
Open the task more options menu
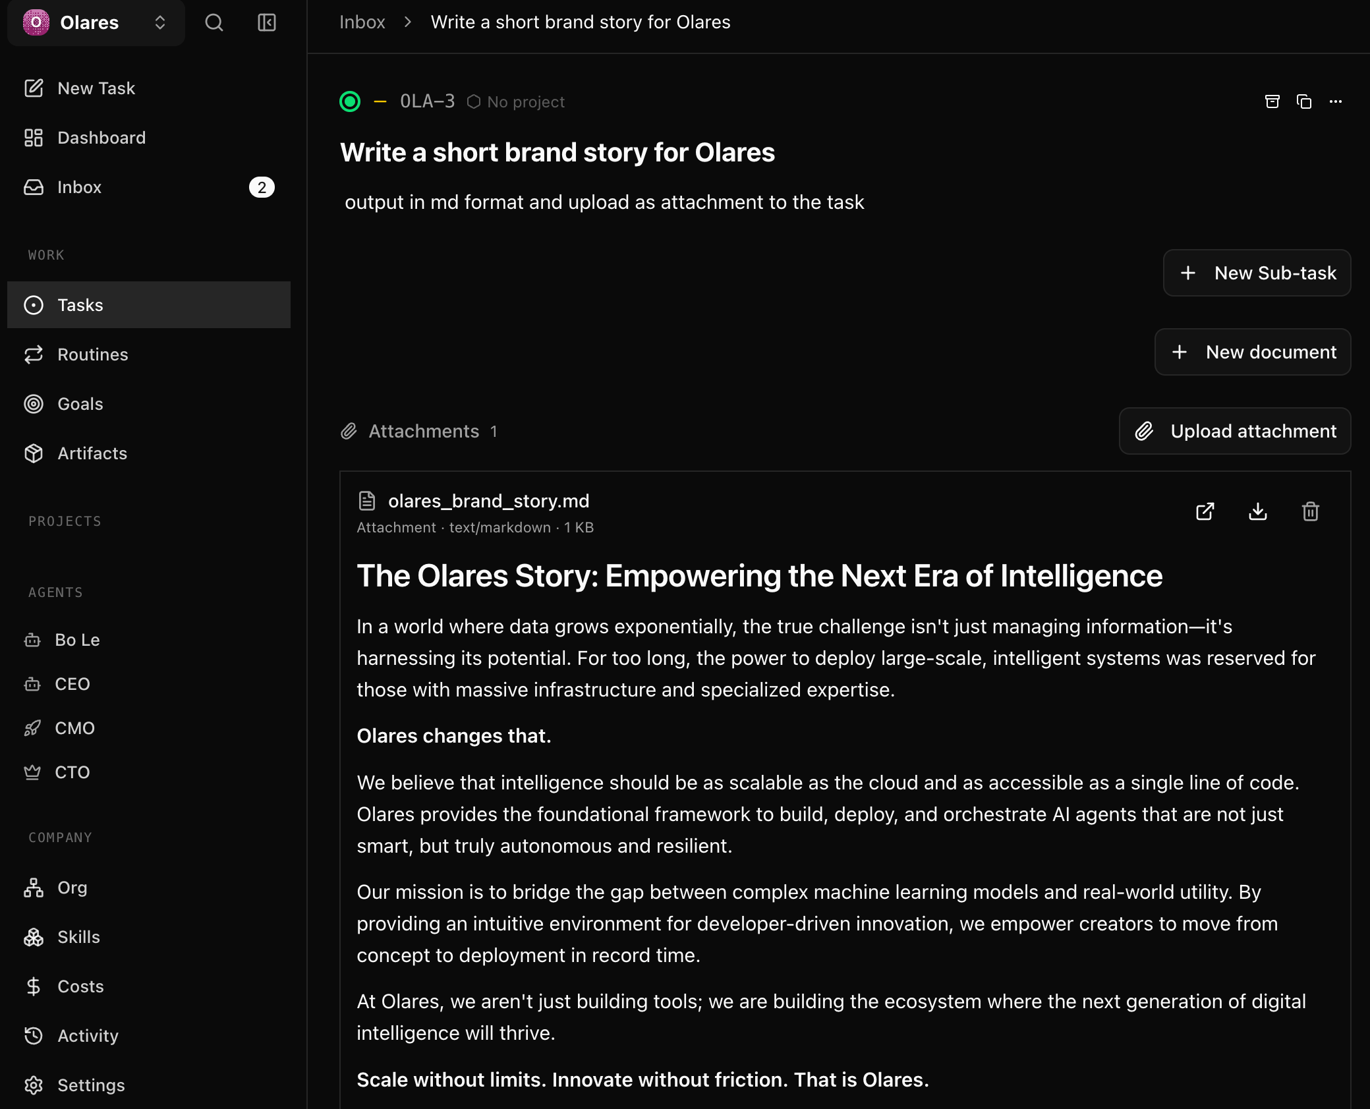click(x=1336, y=101)
